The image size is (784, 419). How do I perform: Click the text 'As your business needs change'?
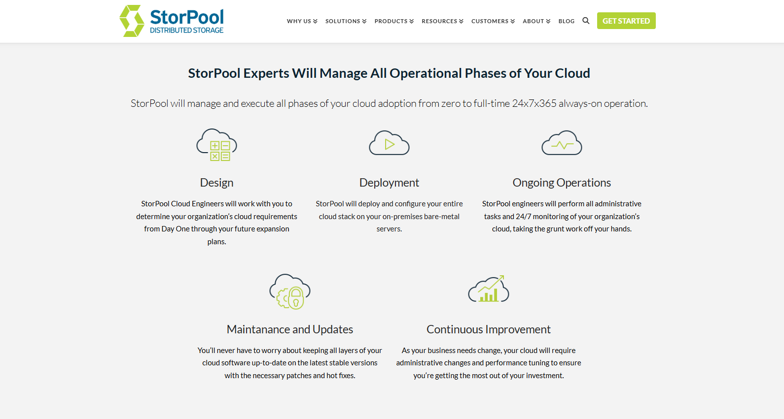point(452,351)
